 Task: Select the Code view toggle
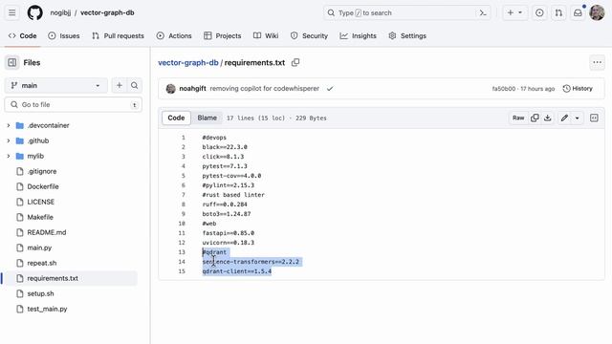point(176,118)
